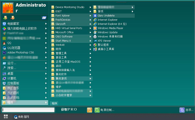Open the Glarysoft folder
The width and height of the screenshot is (195, 120).
point(71,24)
